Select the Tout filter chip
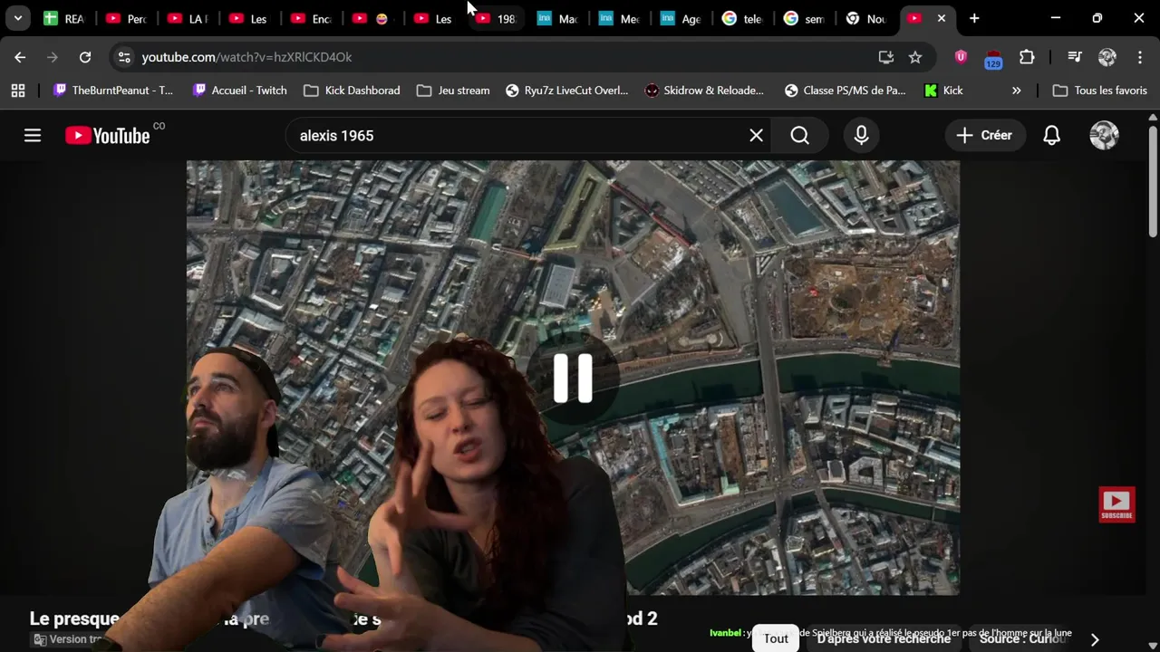1160x652 pixels. pyautogui.click(x=776, y=638)
